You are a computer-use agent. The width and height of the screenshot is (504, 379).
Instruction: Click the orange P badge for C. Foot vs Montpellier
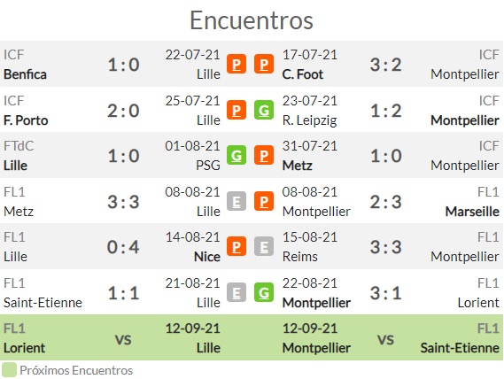click(x=264, y=64)
